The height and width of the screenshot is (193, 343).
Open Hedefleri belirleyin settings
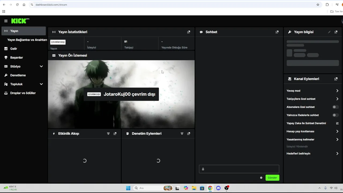(x=312, y=154)
